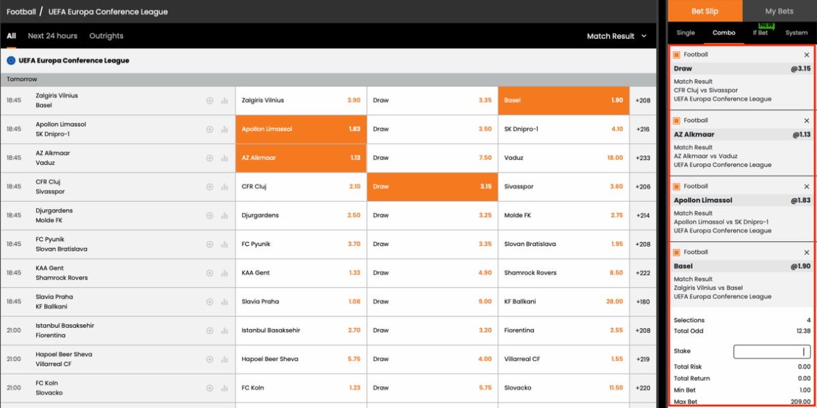Switch to Next 24 hours tab
Viewport: 817px width, 408px height.
pos(52,36)
